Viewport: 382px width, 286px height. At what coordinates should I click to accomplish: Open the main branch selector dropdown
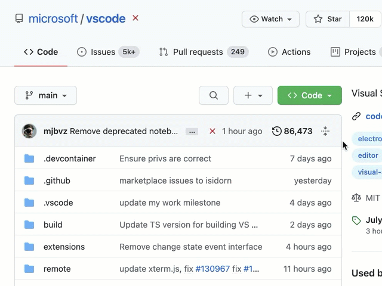pyautogui.click(x=45, y=95)
